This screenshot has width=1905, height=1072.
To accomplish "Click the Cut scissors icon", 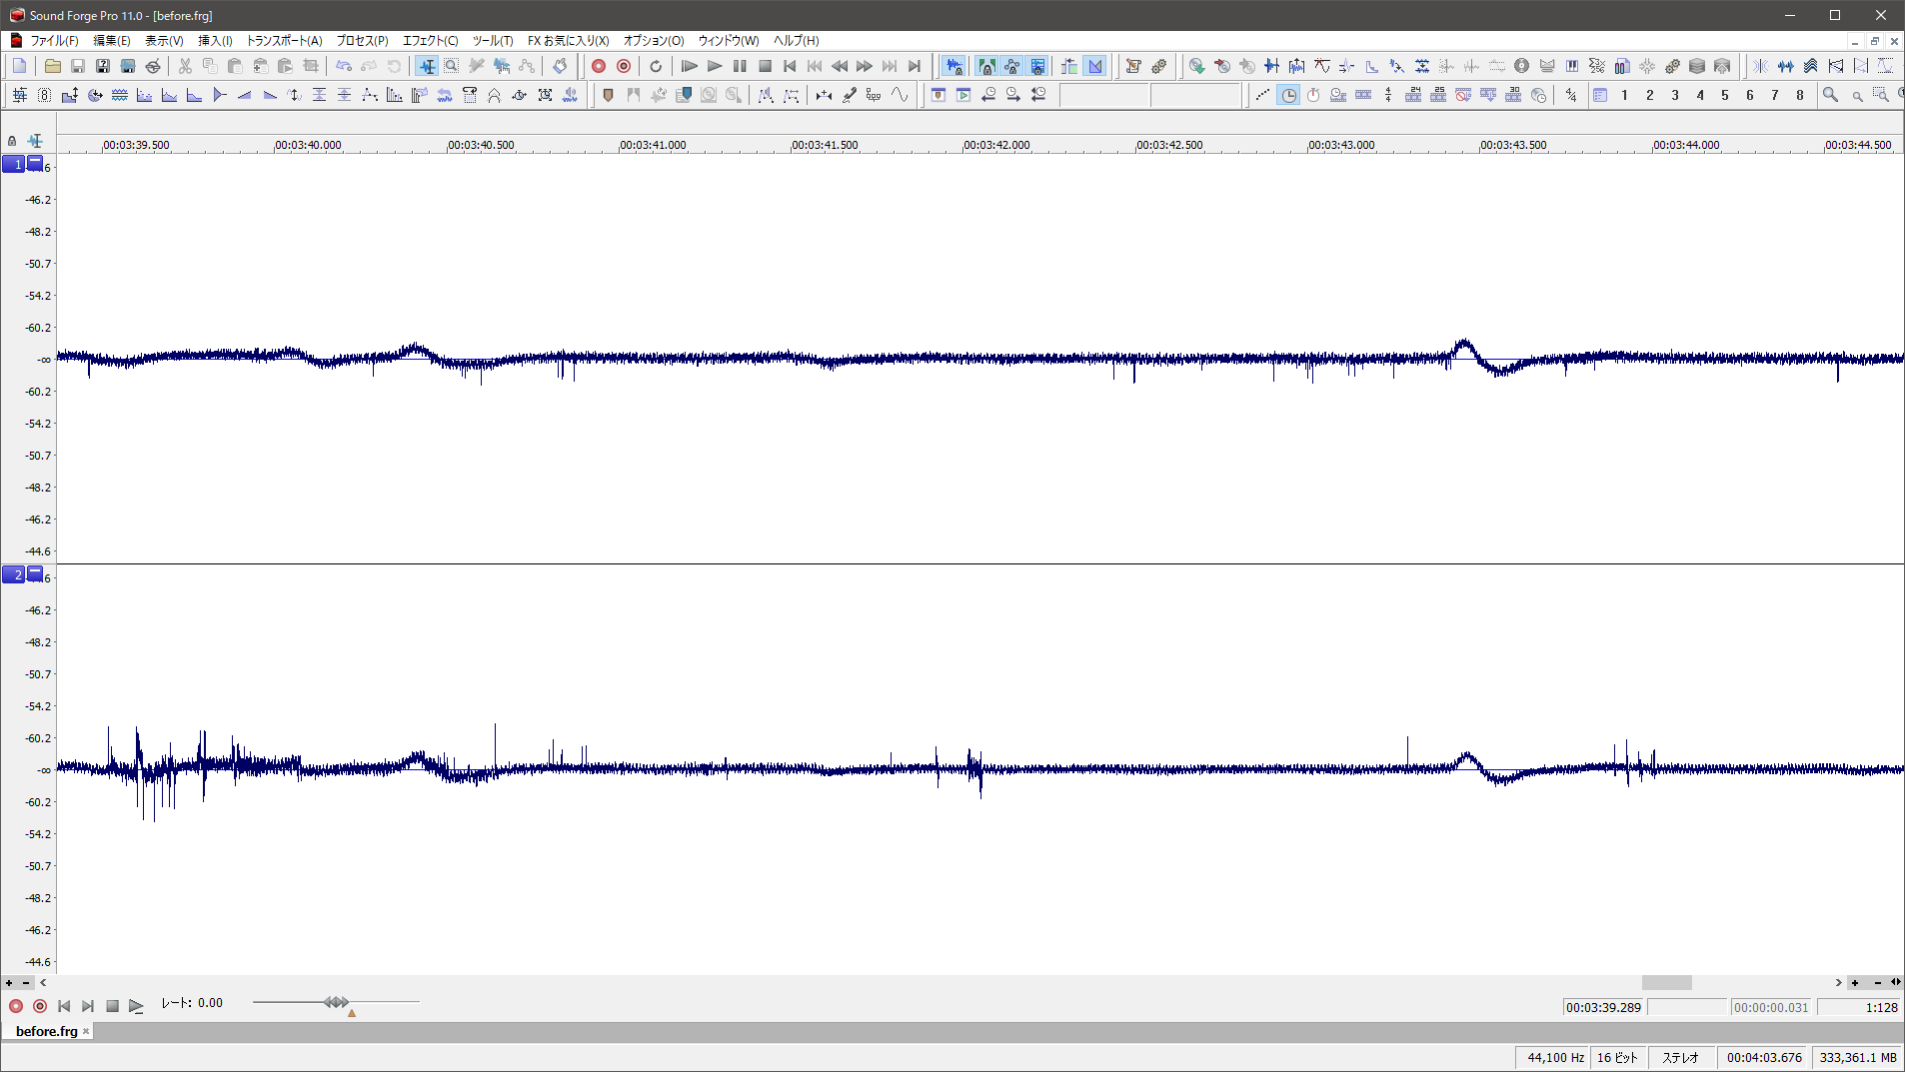I will (x=185, y=66).
